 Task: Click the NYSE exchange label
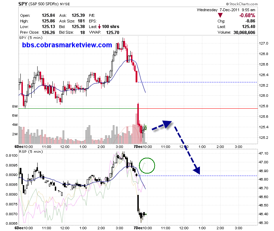(65, 4)
